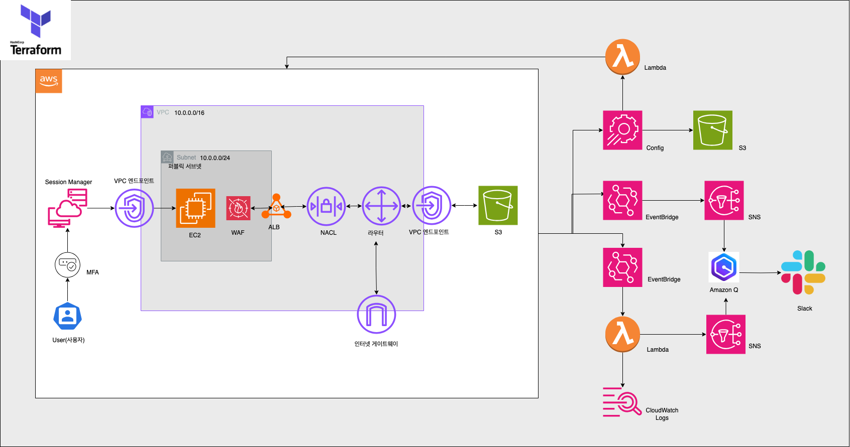Click the Config label text
Viewport: 850px width, 447px height.
coord(655,148)
